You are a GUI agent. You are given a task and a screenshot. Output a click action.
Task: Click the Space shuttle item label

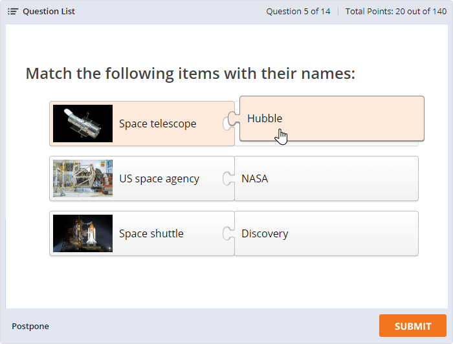tap(151, 233)
